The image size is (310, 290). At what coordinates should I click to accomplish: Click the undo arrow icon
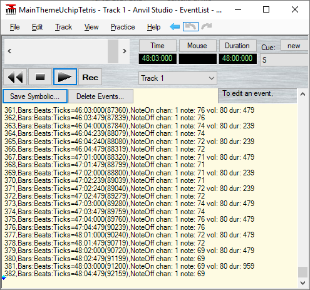tap(190, 26)
